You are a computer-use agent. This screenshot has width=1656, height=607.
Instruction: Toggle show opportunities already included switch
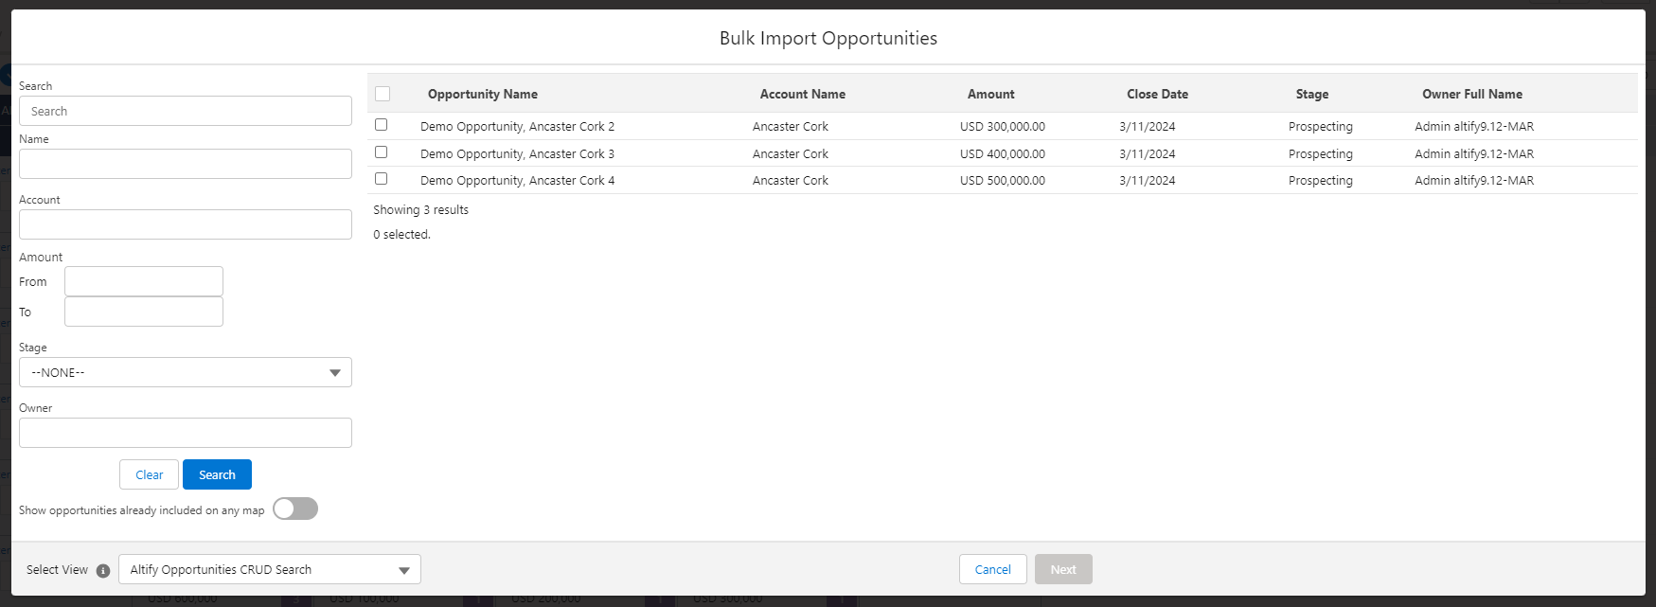pos(295,509)
